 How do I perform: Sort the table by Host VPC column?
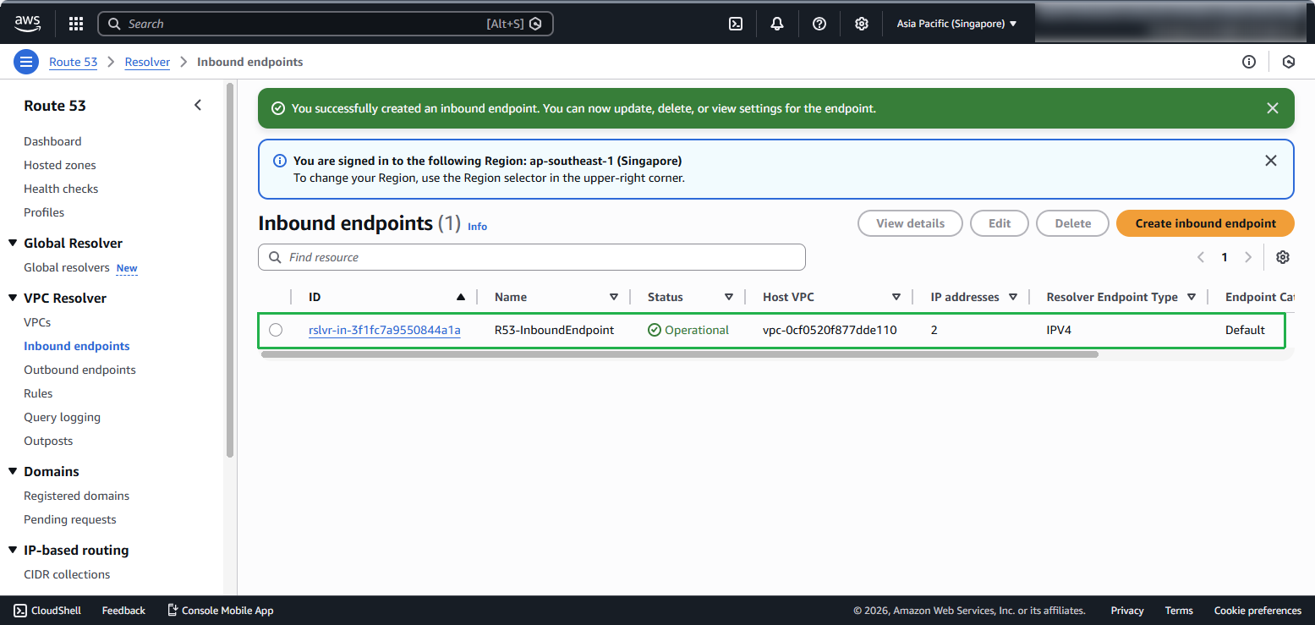[x=896, y=297]
